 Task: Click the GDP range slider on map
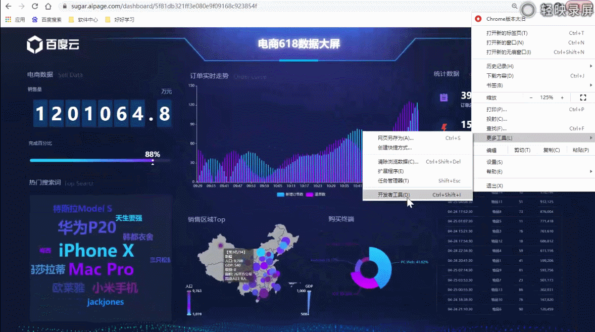(x=309, y=303)
